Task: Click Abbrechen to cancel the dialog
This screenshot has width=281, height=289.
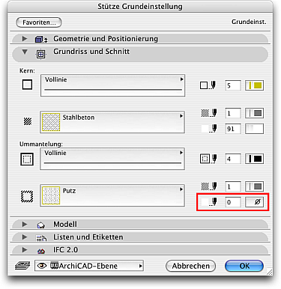Action: point(190,266)
